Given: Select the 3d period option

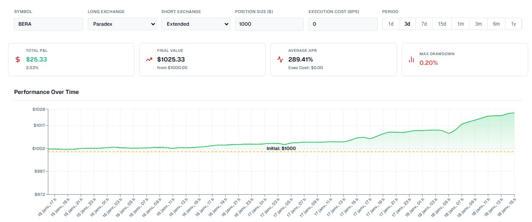Looking at the screenshot, I should click(x=407, y=24).
